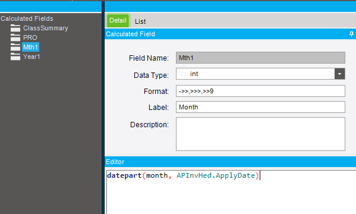Switch to the Detail tab
356x214 pixels.
[x=118, y=20]
